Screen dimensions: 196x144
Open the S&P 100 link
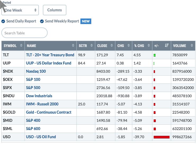tap(33, 80)
